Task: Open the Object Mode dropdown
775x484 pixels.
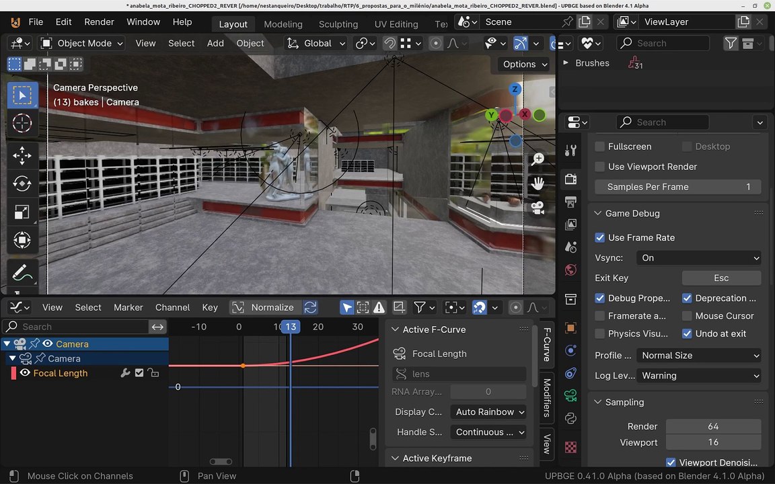Action: click(x=81, y=43)
